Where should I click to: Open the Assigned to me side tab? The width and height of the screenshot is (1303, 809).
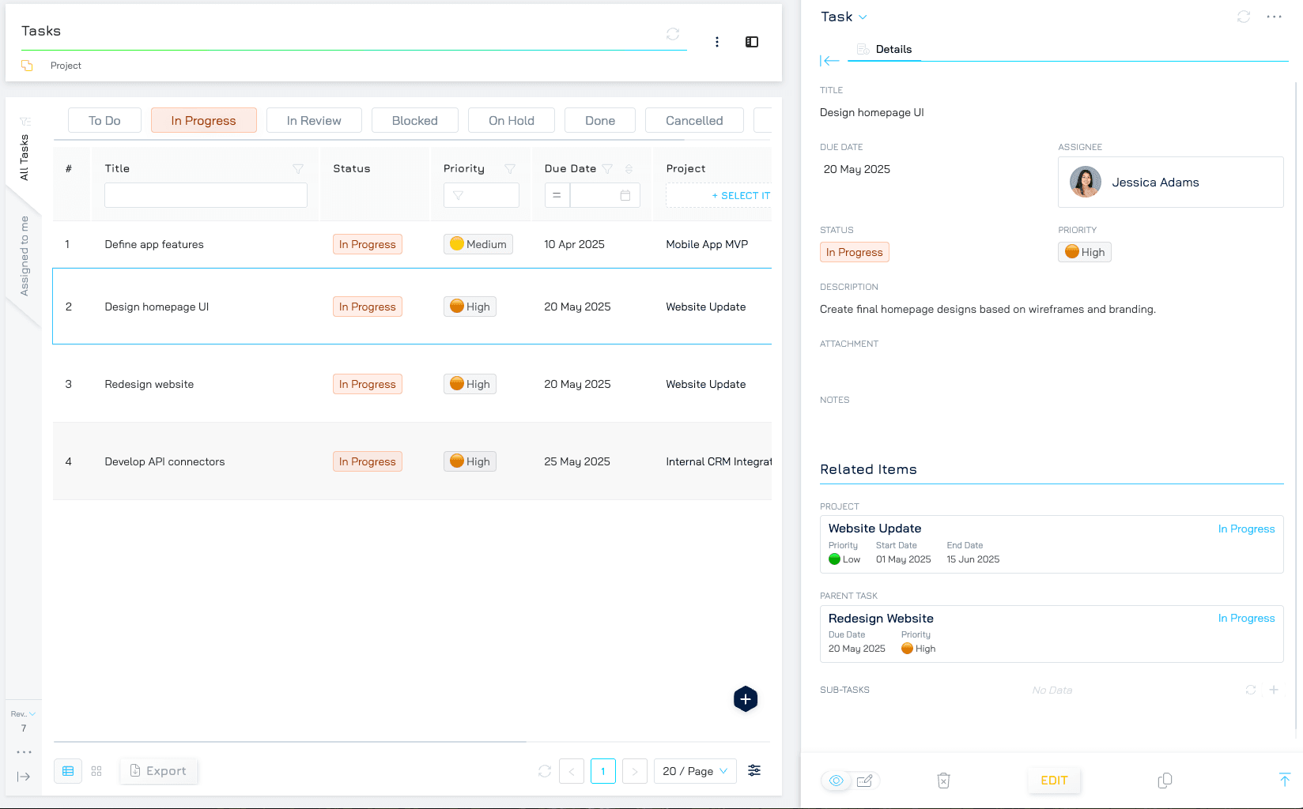click(x=25, y=256)
